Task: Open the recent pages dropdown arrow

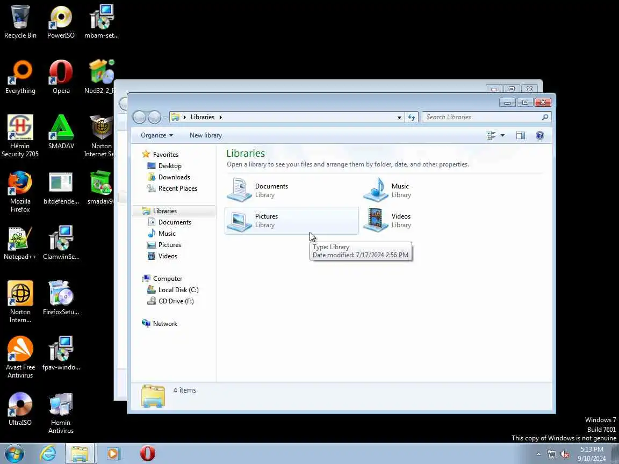Action: pos(164,117)
